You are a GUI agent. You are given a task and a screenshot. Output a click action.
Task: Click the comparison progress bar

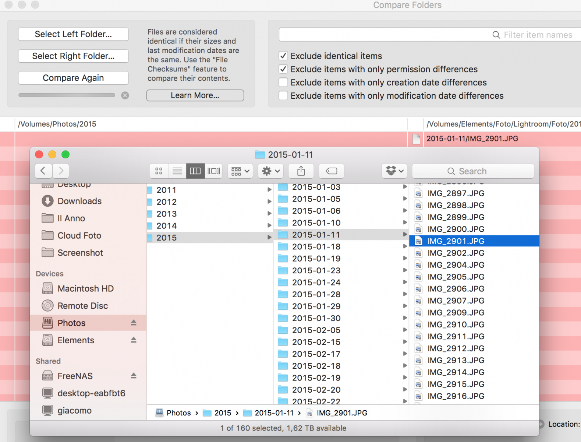(x=67, y=95)
